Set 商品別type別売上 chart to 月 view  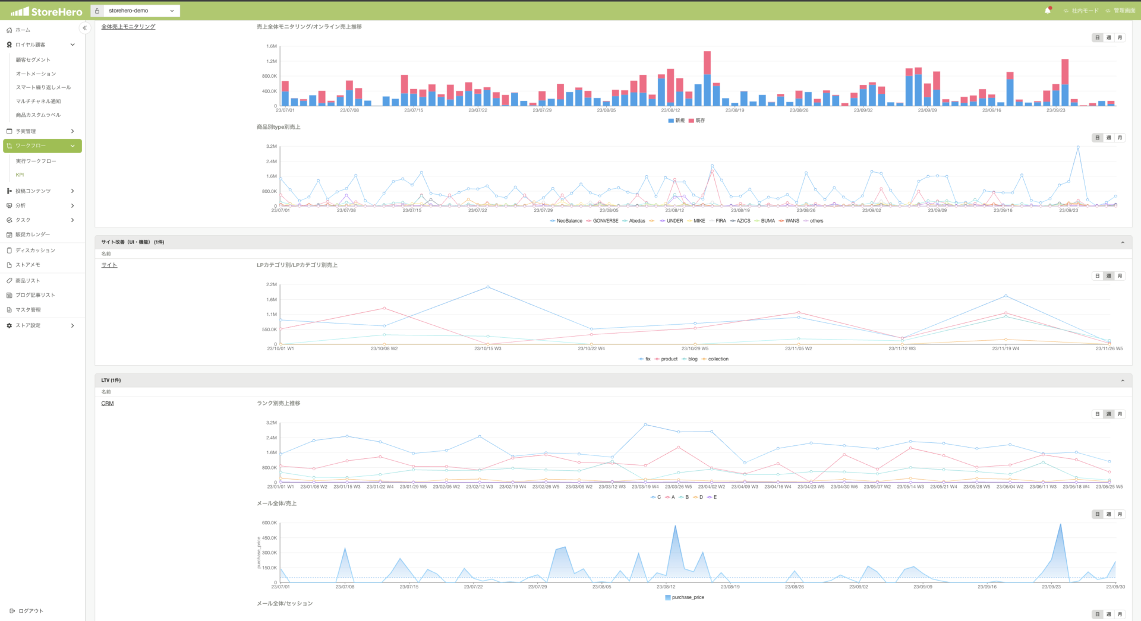tap(1120, 138)
